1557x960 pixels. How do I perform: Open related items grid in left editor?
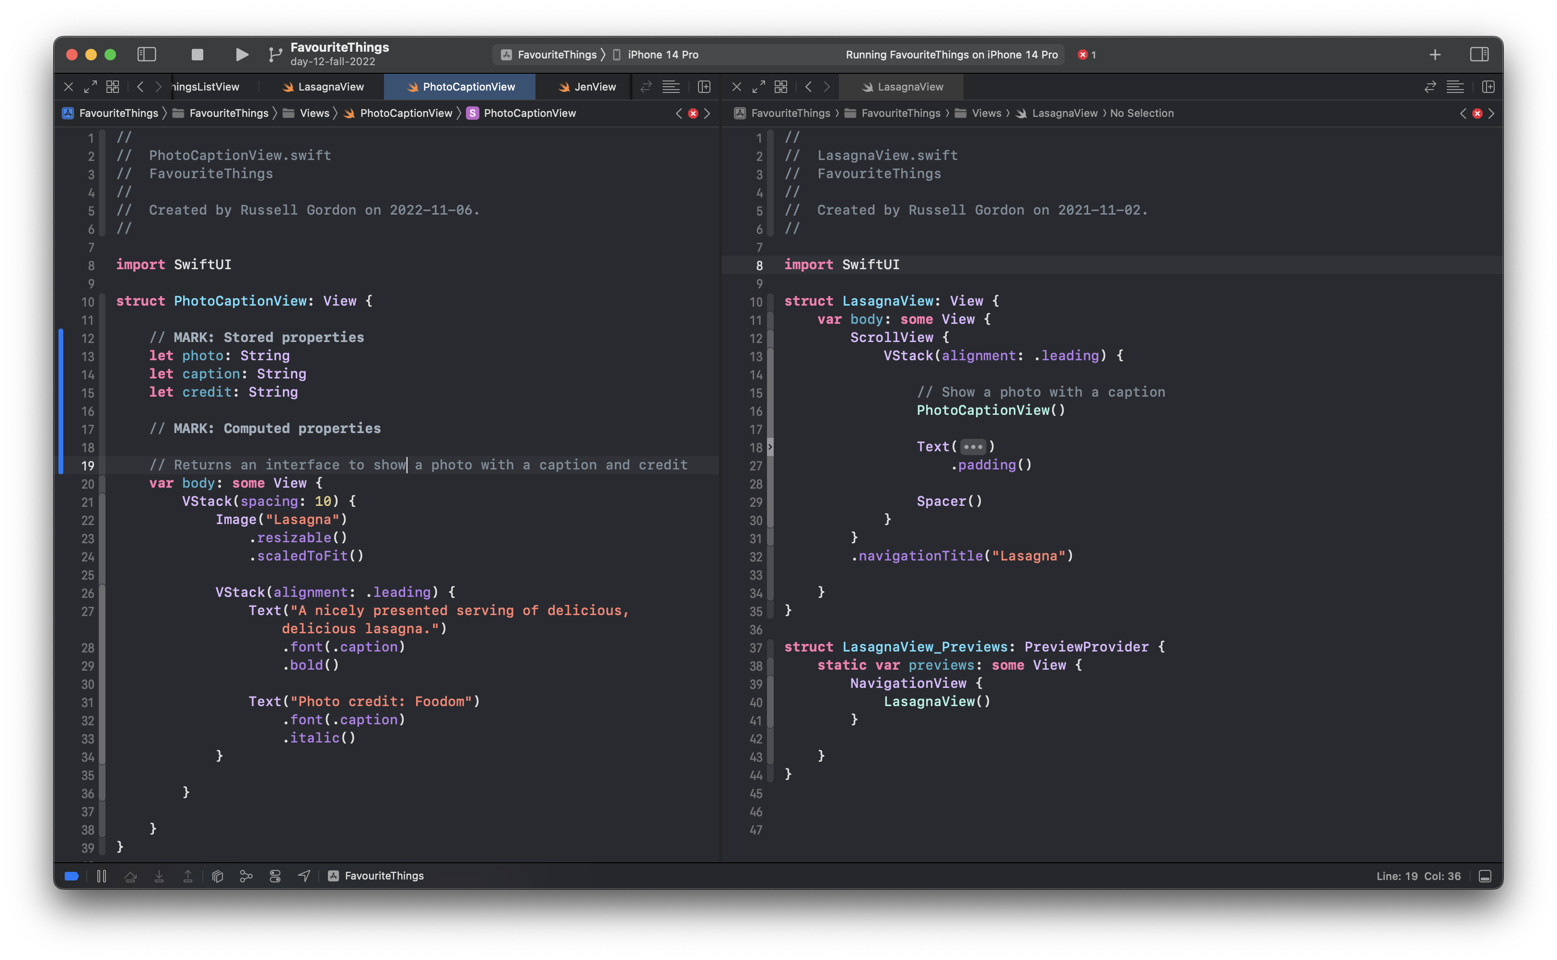(x=113, y=87)
